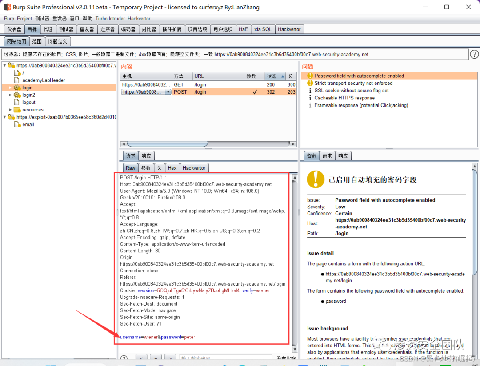Screen dimensions: 480x366
Task: Switch to the 插件扩展 tab
Action: click(172, 29)
